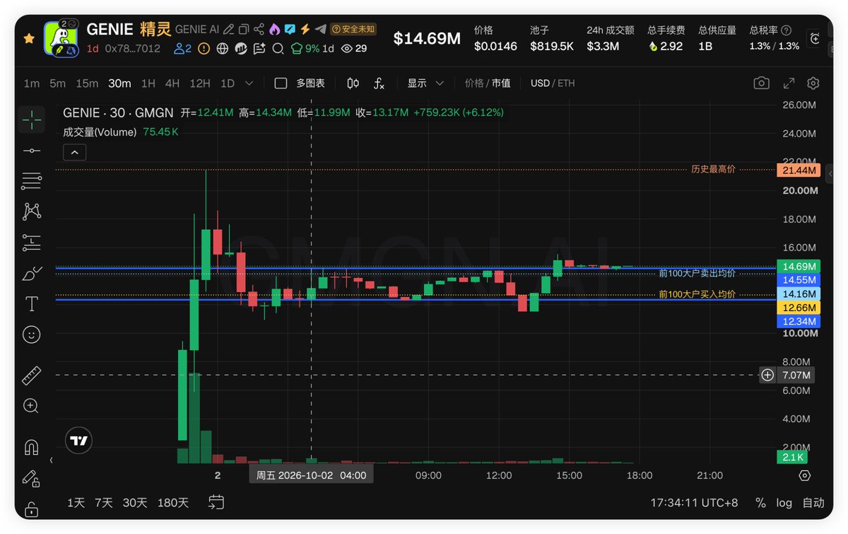The image size is (848, 534).
Task: Switch to the 1D interval
Action: 227,83
